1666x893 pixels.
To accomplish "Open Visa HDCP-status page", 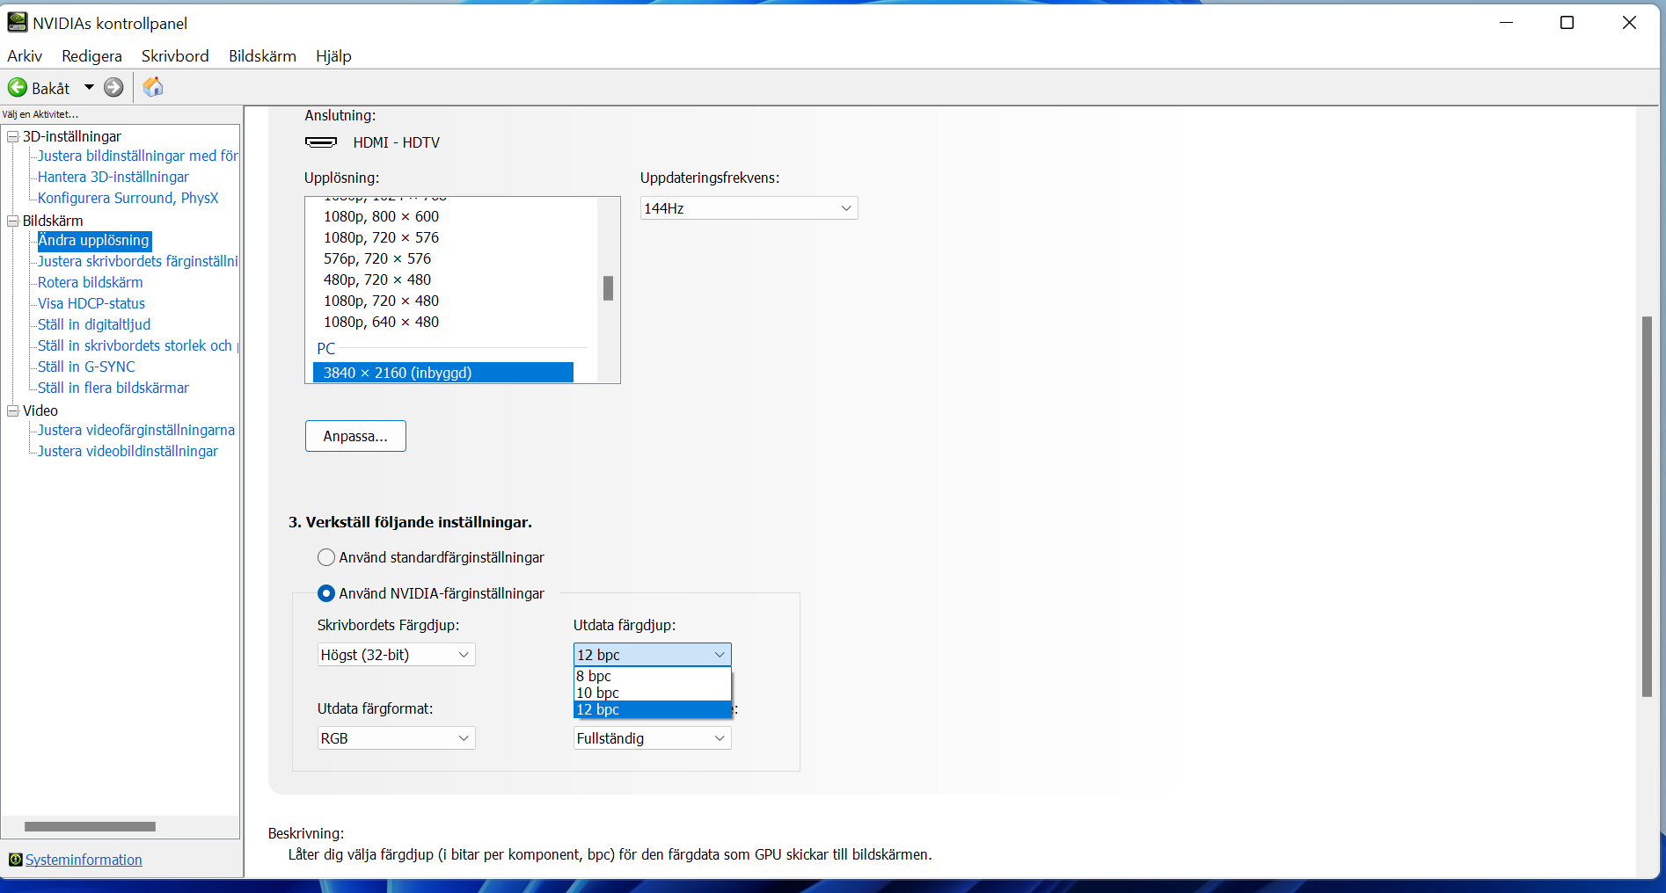I will coord(91,303).
